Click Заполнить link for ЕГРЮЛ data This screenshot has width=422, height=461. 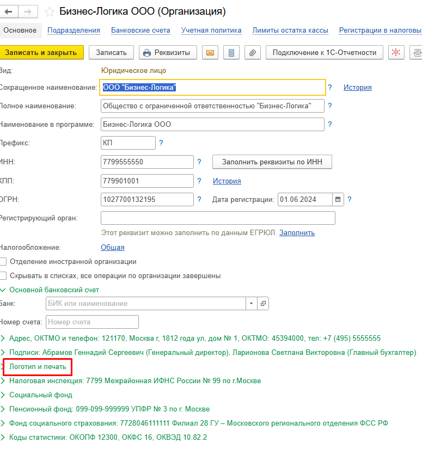click(297, 232)
